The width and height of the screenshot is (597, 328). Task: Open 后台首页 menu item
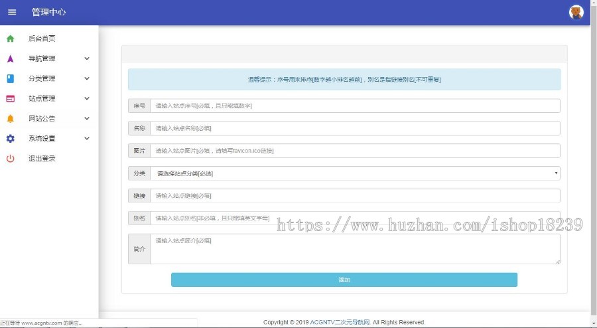42,39
